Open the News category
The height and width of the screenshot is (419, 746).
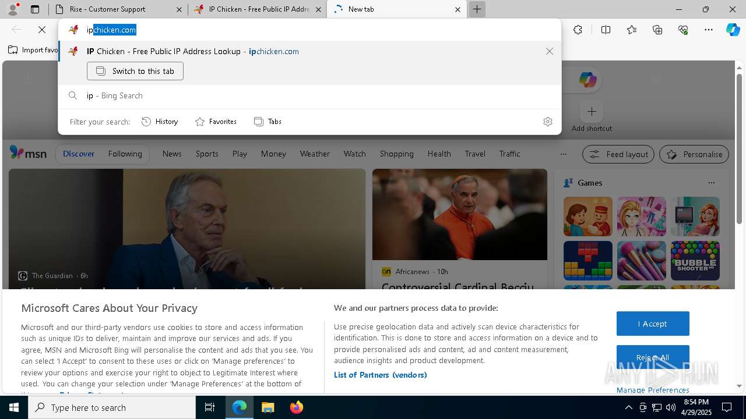tap(172, 154)
